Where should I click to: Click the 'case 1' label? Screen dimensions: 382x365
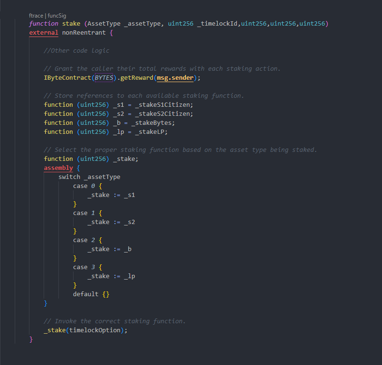[x=84, y=213]
